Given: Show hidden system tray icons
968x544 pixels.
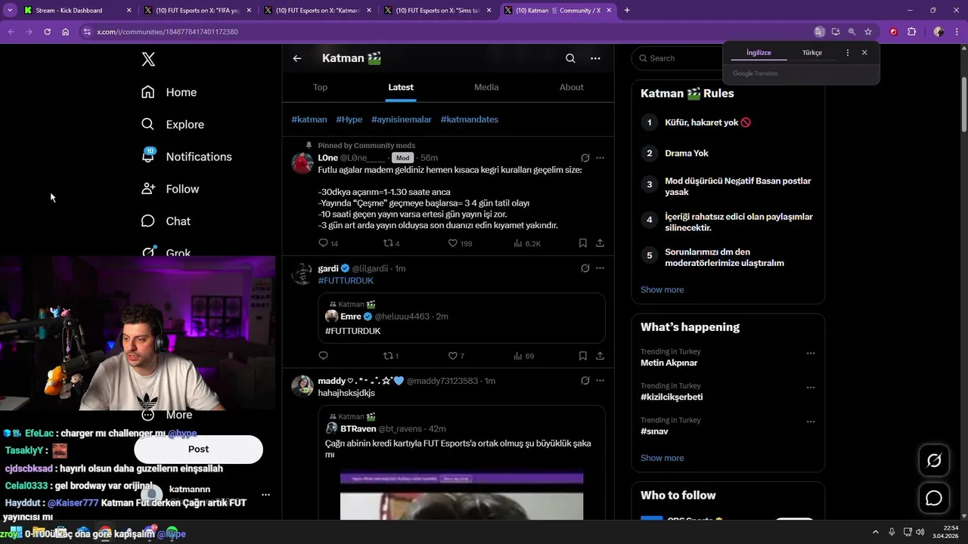Looking at the screenshot, I should coord(876,532).
